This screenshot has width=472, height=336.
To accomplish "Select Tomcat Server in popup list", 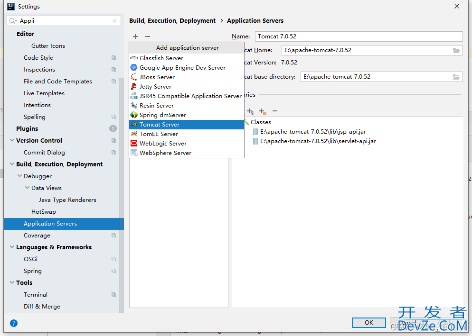I will pyautogui.click(x=187, y=125).
